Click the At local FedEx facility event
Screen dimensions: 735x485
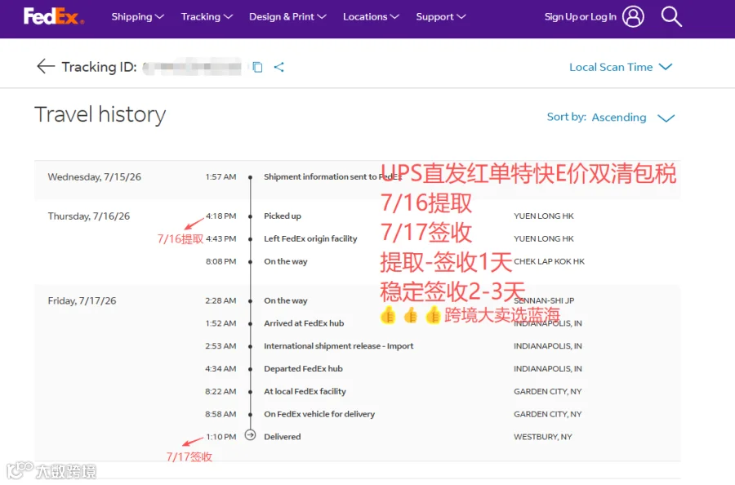tap(305, 391)
